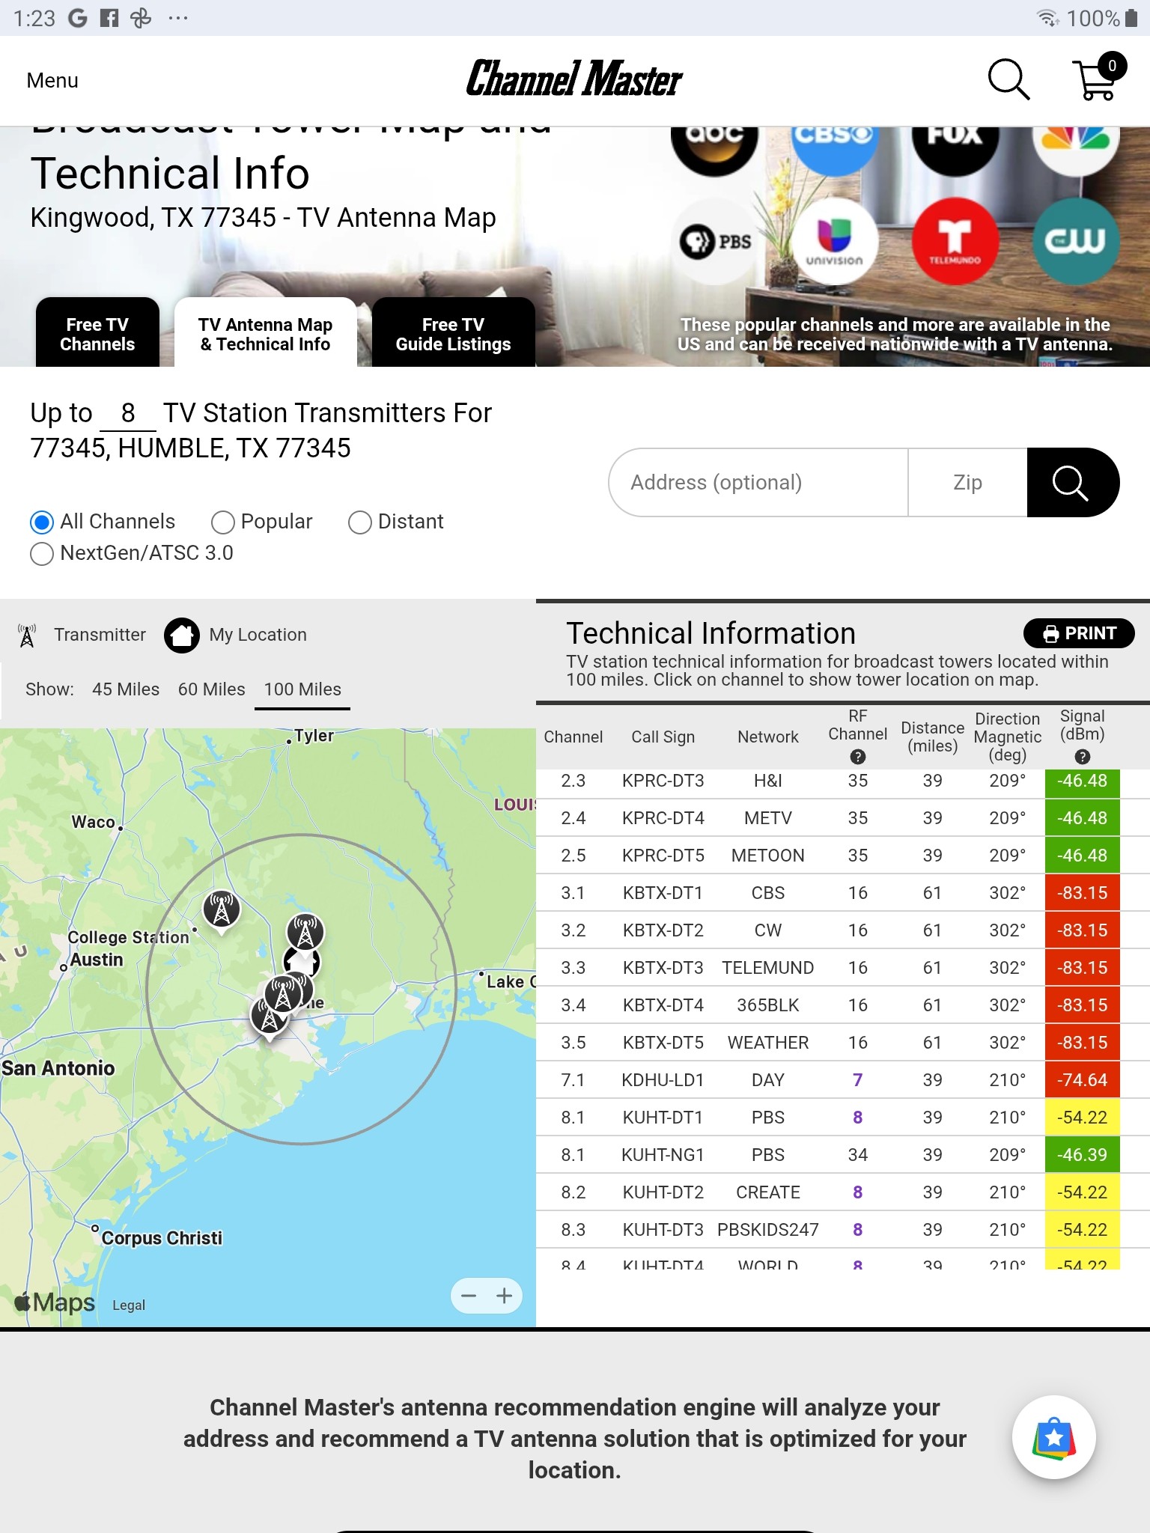
Task: Click the Direction Magnetic (deg) column header
Action: (x=1008, y=737)
